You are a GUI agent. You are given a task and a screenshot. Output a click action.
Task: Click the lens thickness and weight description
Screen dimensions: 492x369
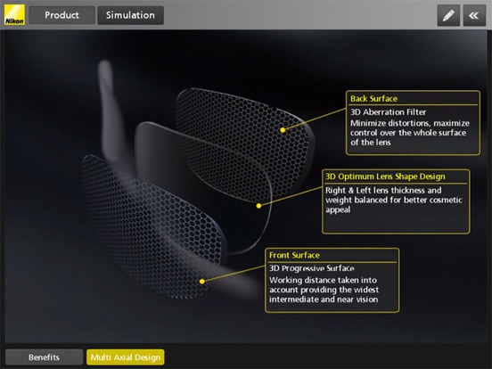[x=393, y=200]
